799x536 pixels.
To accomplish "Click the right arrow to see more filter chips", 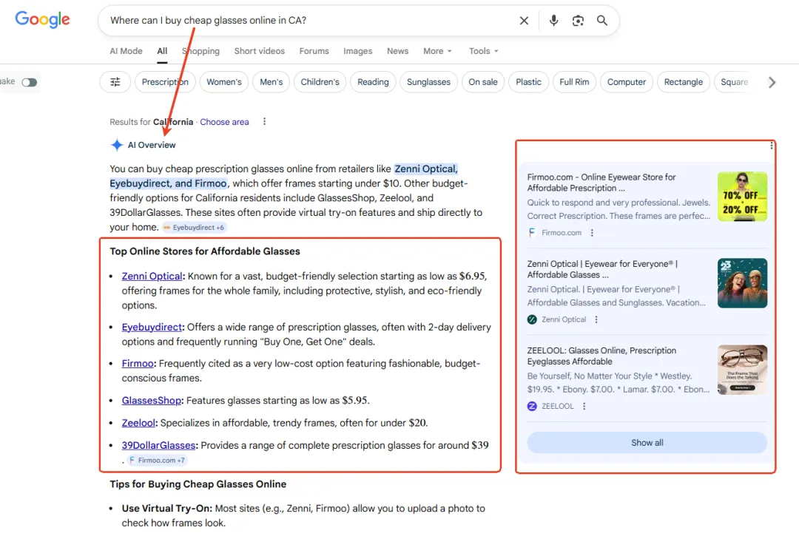I will [x=772, y=82].
